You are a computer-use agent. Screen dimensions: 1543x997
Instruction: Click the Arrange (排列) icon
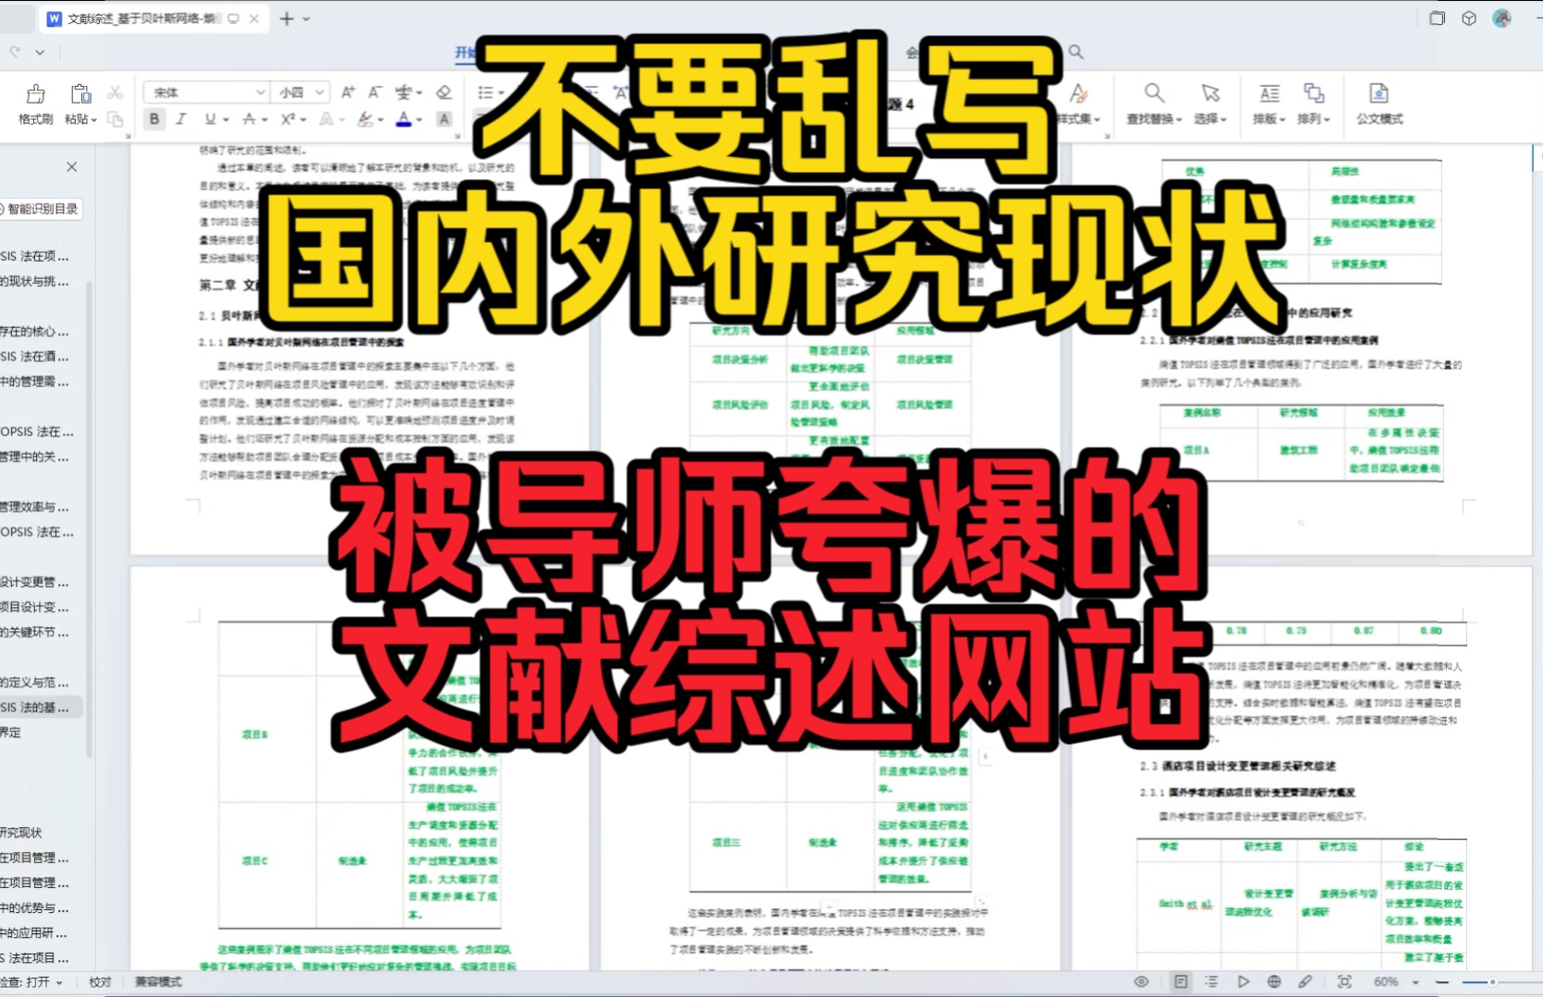tap(1314, 93)
